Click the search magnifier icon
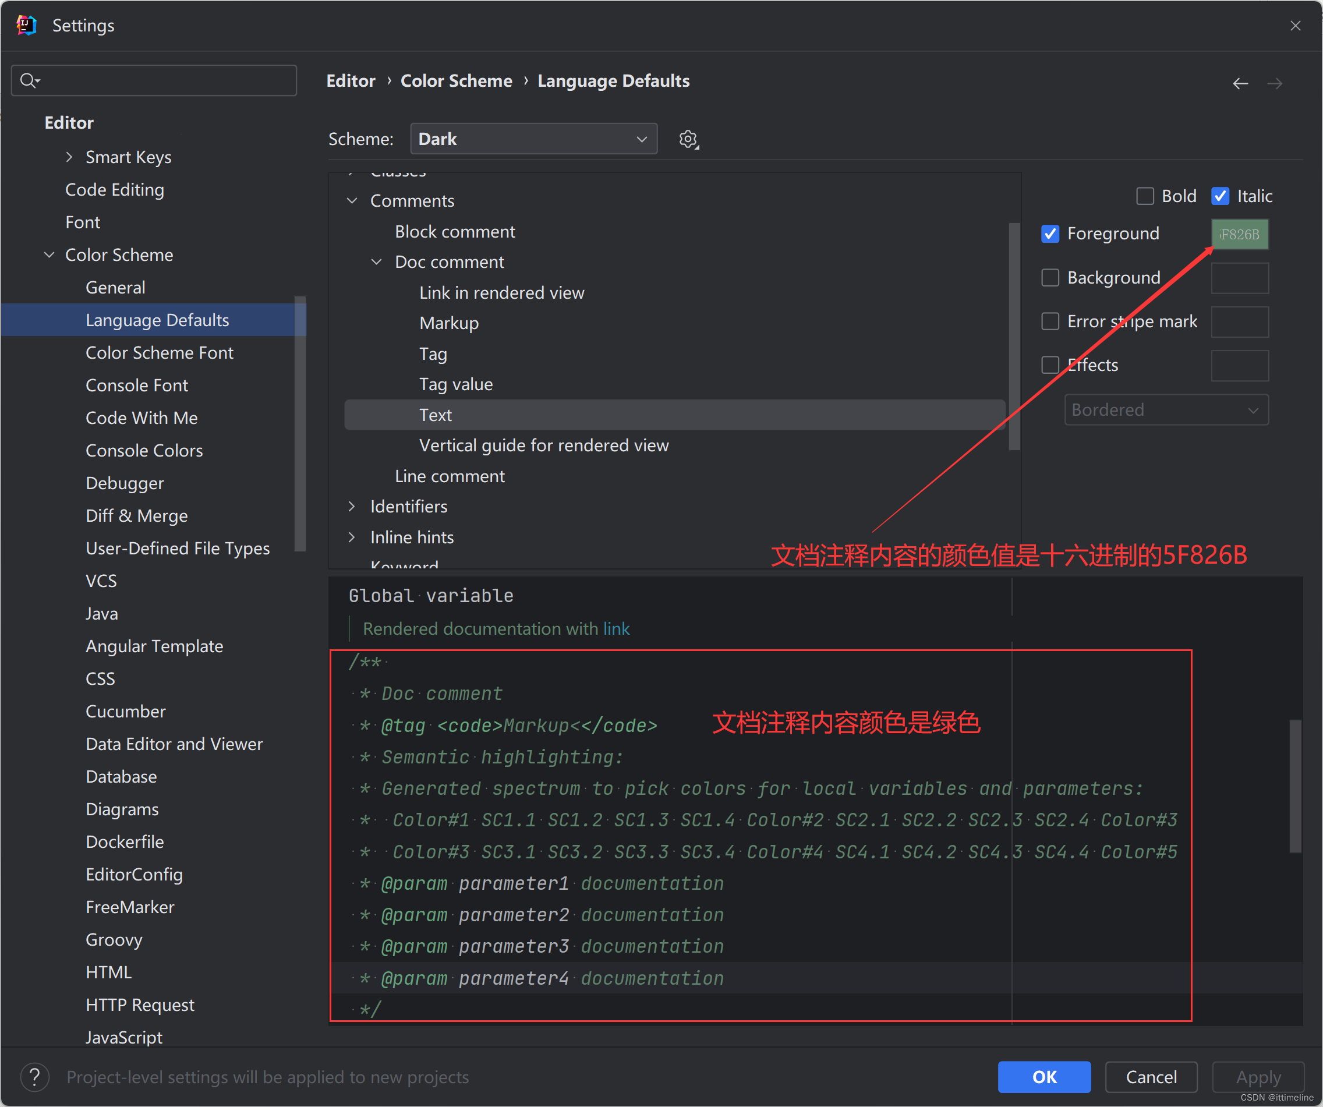The width and height of the screenshot is (1323, 1107). (29, 80)
